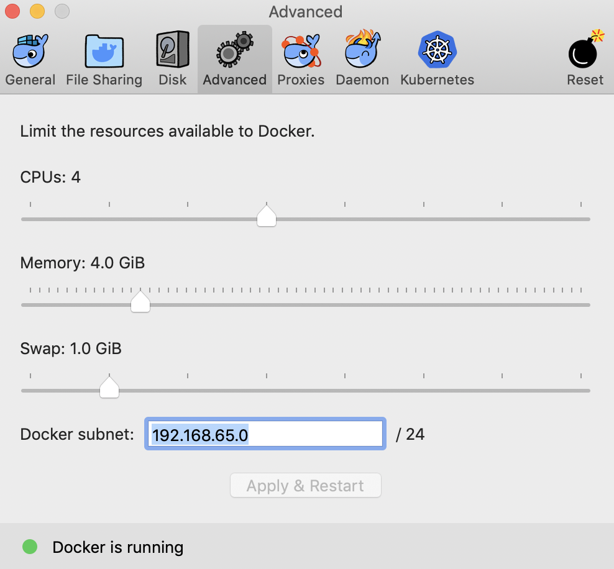
Task: Click the "CPUs: 4" label
Action: 50,177
